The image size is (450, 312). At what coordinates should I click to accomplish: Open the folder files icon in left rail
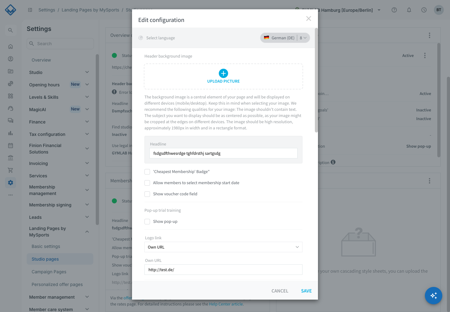(x=11, y=71)
